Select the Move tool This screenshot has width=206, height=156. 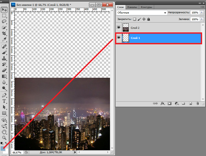(4, 10)
